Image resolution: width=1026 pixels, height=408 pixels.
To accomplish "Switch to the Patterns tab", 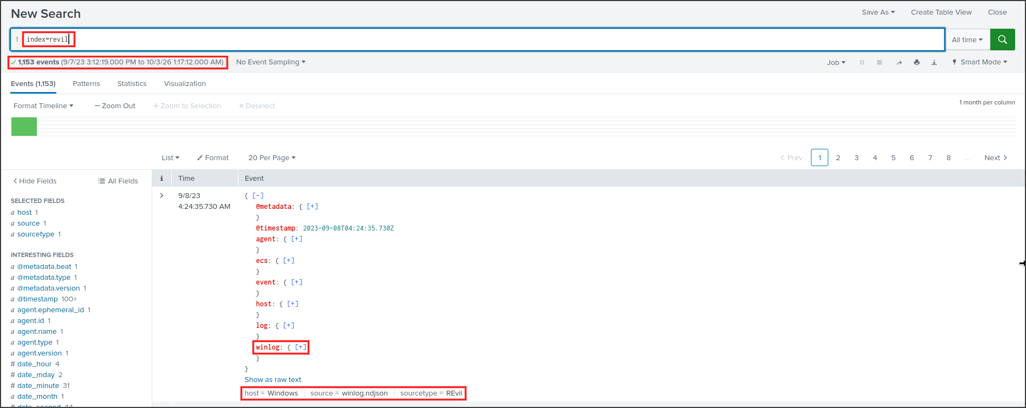I will point(86,84).
